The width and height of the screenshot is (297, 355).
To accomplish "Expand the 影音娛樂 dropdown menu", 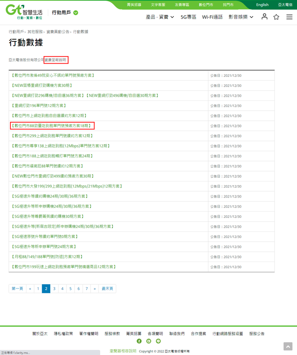I will point(241,17).
